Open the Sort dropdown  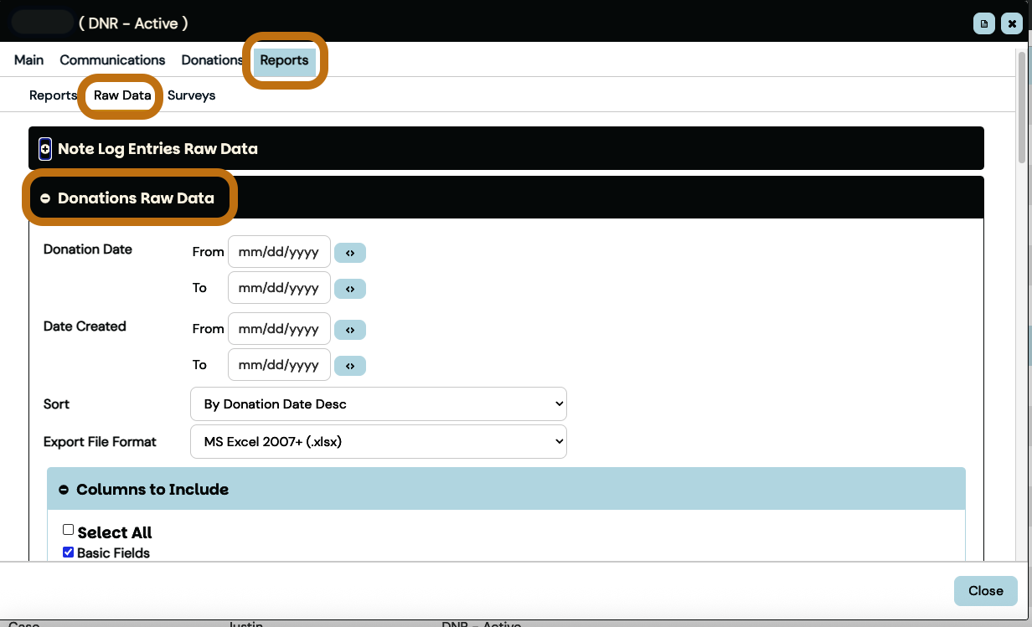379,404
